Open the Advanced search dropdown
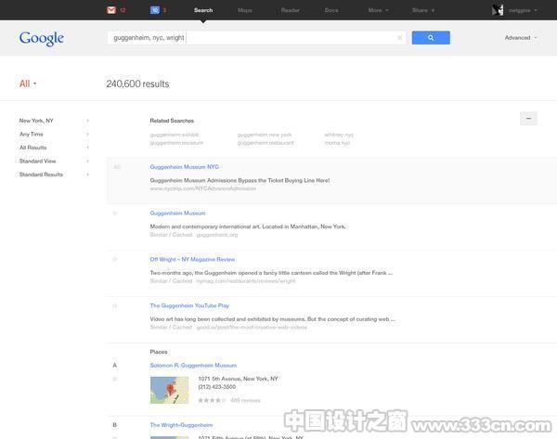557x439 pixels. pos(521,38)
